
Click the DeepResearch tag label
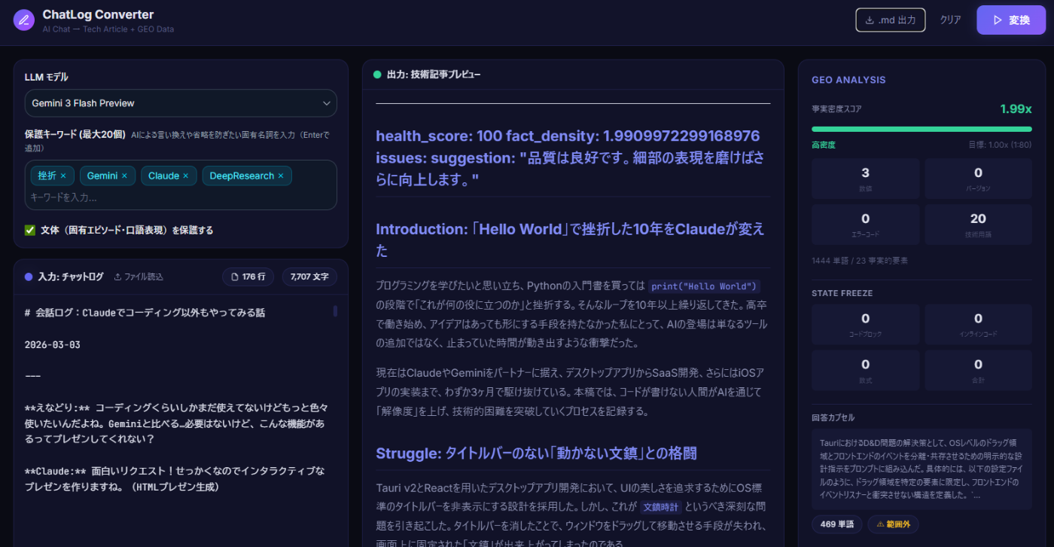pos(242,176)
